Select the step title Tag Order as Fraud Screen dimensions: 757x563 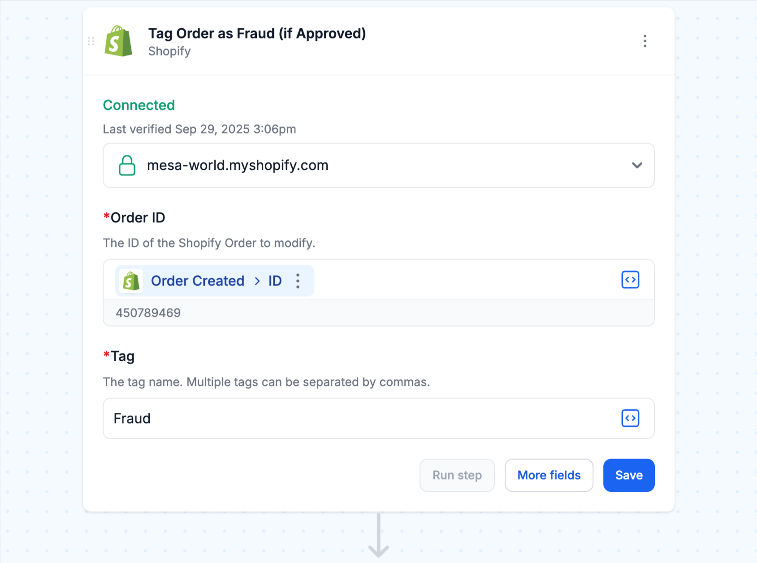[257, 34]
